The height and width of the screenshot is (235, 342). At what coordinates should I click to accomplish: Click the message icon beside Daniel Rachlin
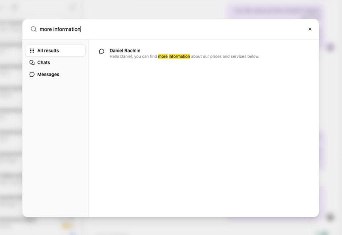[x=102, y=51]
